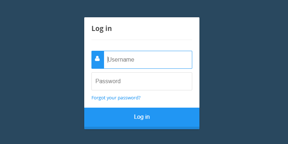
Task: Click the darker strip below Log in button
Action: (142, 128)
